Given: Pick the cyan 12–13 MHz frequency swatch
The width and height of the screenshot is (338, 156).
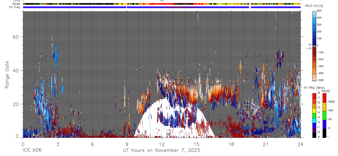Looking at the screenshot, I should (314, 121).
